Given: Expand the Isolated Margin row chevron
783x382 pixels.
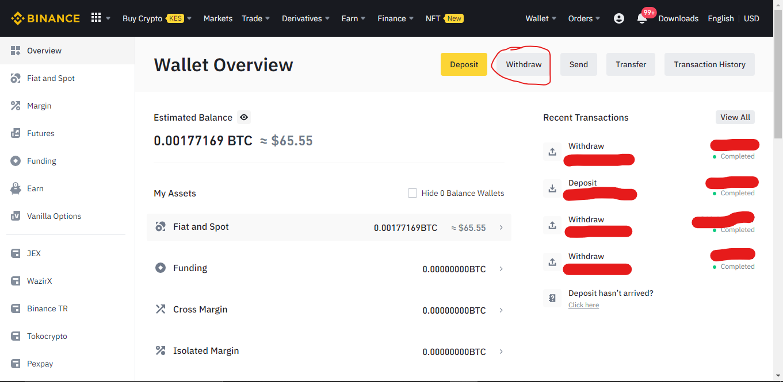Looking at the screenshot, I should click(x=501, y=352).
